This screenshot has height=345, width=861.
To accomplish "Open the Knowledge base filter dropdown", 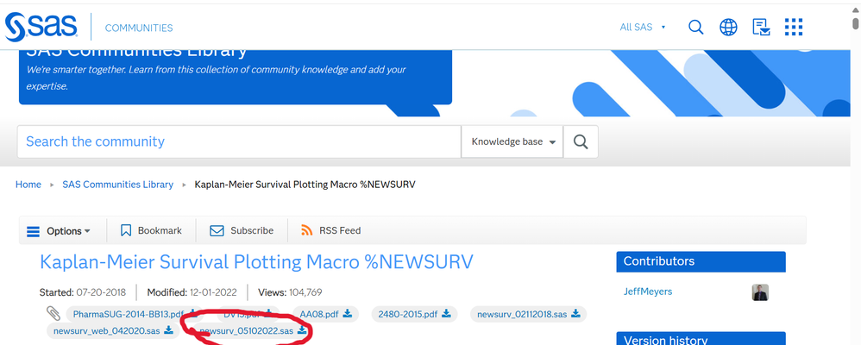I will (512, 141).
